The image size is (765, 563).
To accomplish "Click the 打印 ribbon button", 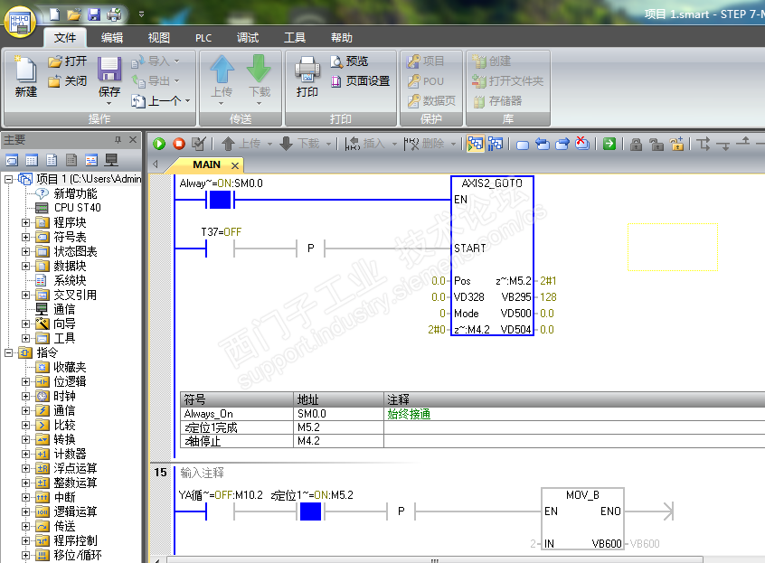I will 307,77.
